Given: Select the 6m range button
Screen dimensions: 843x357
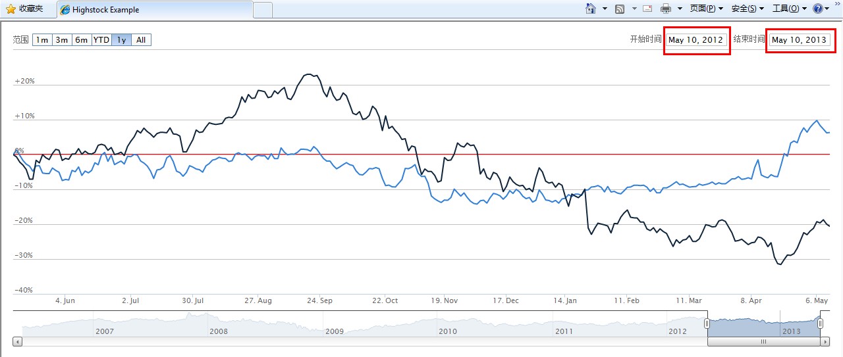Looking at the screenshot, I should (82, 40).
